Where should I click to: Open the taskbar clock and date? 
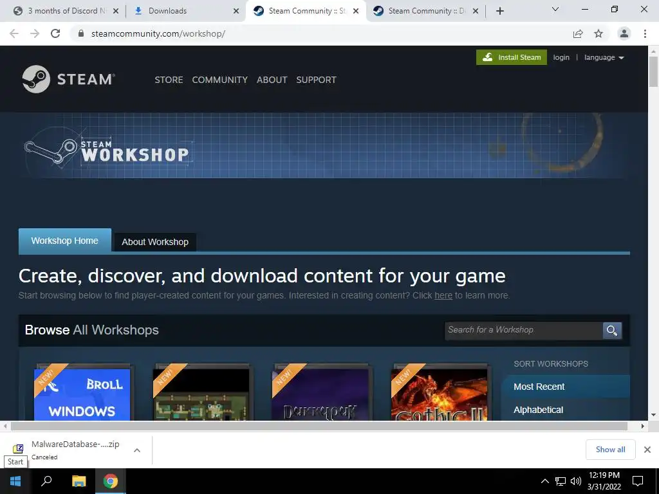(604, 481)
